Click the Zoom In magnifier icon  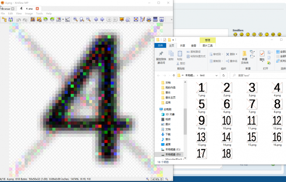tap(76, 19)
